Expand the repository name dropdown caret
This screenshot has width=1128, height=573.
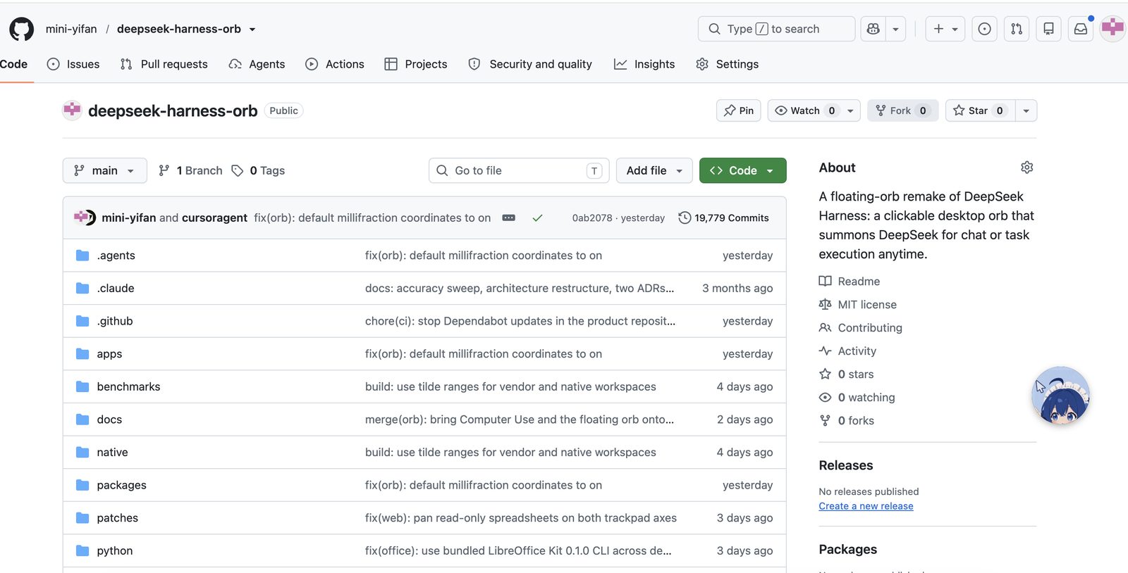[252, 30]
